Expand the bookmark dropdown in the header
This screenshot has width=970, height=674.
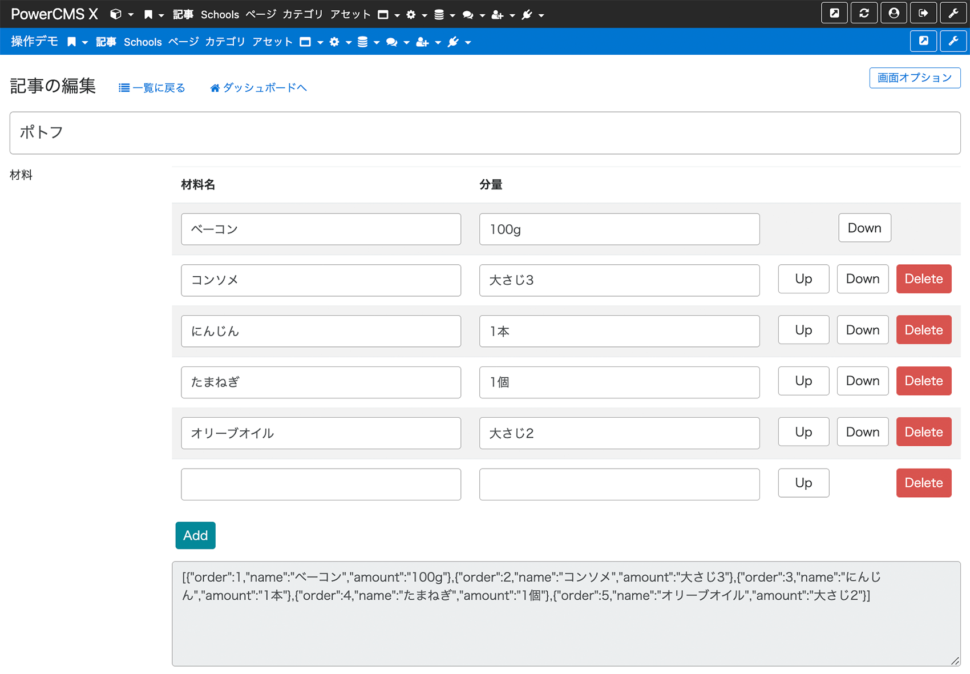160,15
